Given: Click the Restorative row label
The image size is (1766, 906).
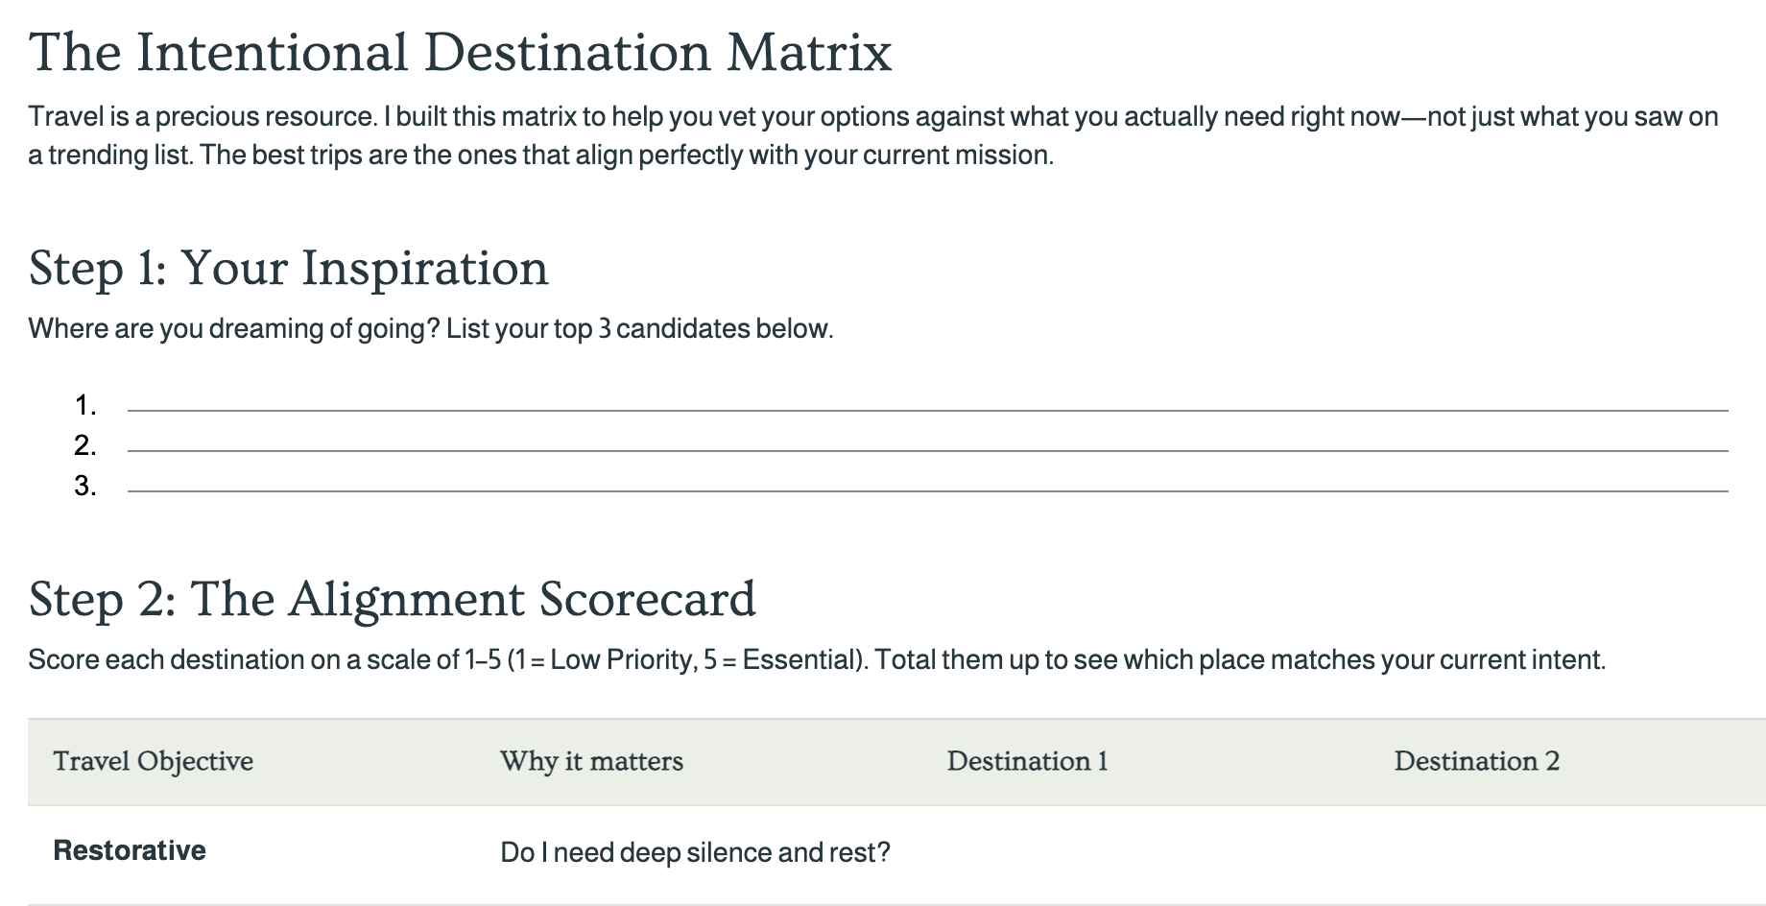Looking at the screenshot, I should click(x=130, y=851).
